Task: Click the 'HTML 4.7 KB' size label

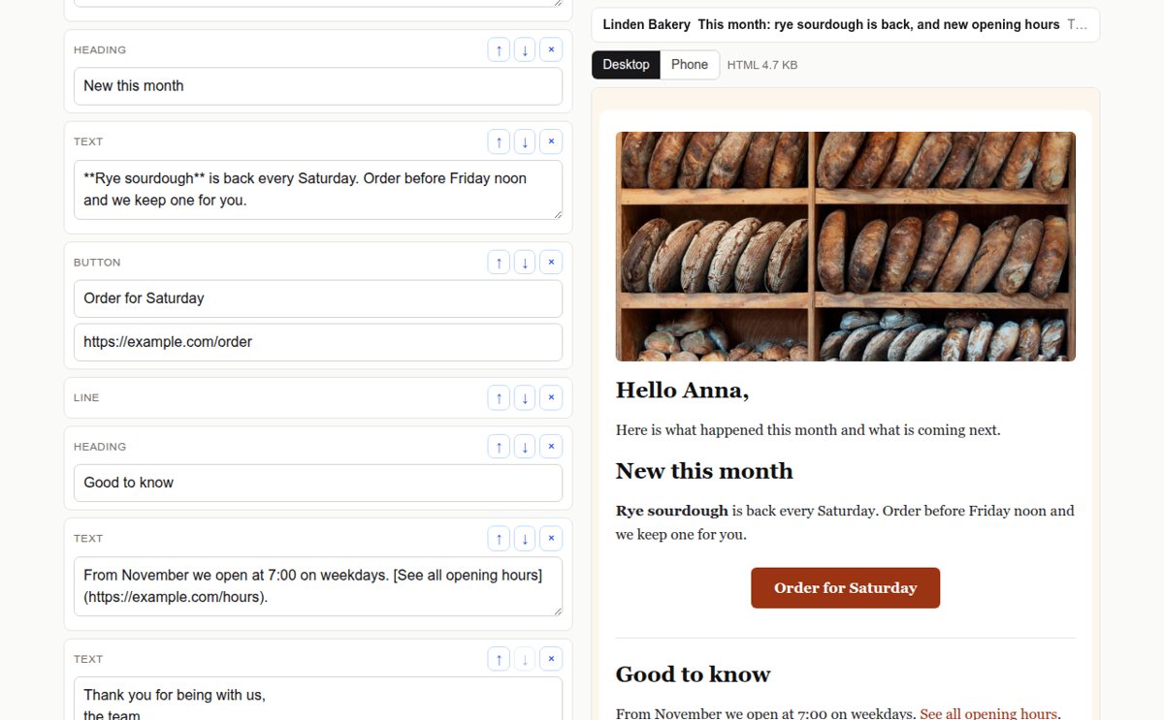Action: tap(762, 65)
